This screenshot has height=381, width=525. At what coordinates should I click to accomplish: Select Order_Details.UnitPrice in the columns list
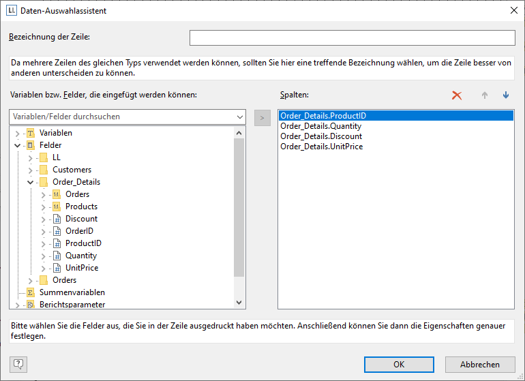(321, 147)
